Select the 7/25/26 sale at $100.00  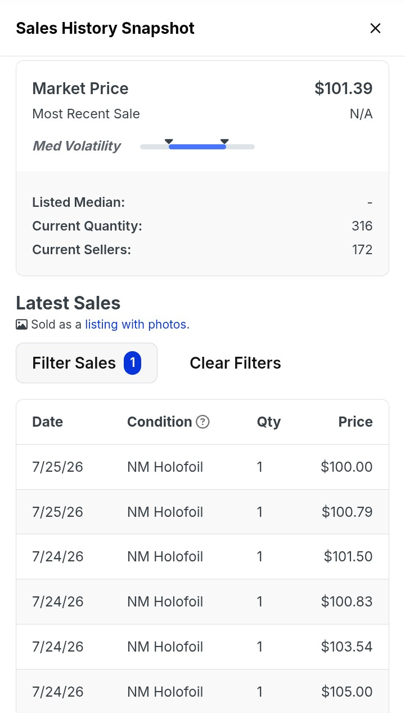coord(202,467)
